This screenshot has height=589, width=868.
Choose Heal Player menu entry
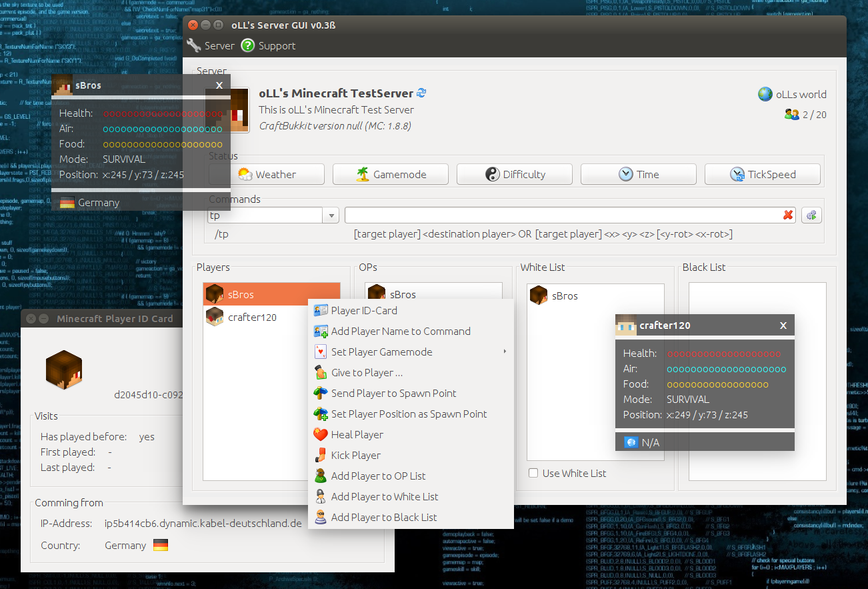411,434
